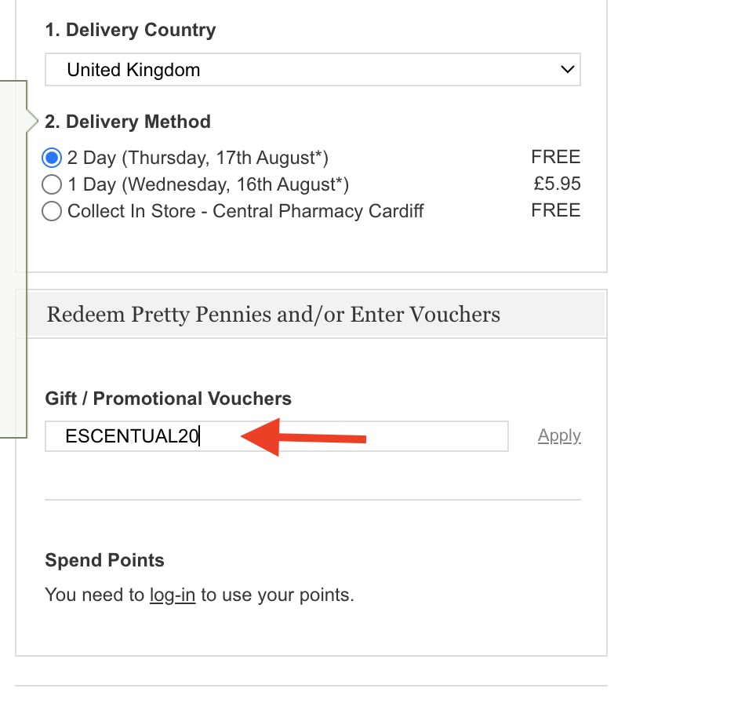Click the £5.95 price for 1 Day delivery

557,184
